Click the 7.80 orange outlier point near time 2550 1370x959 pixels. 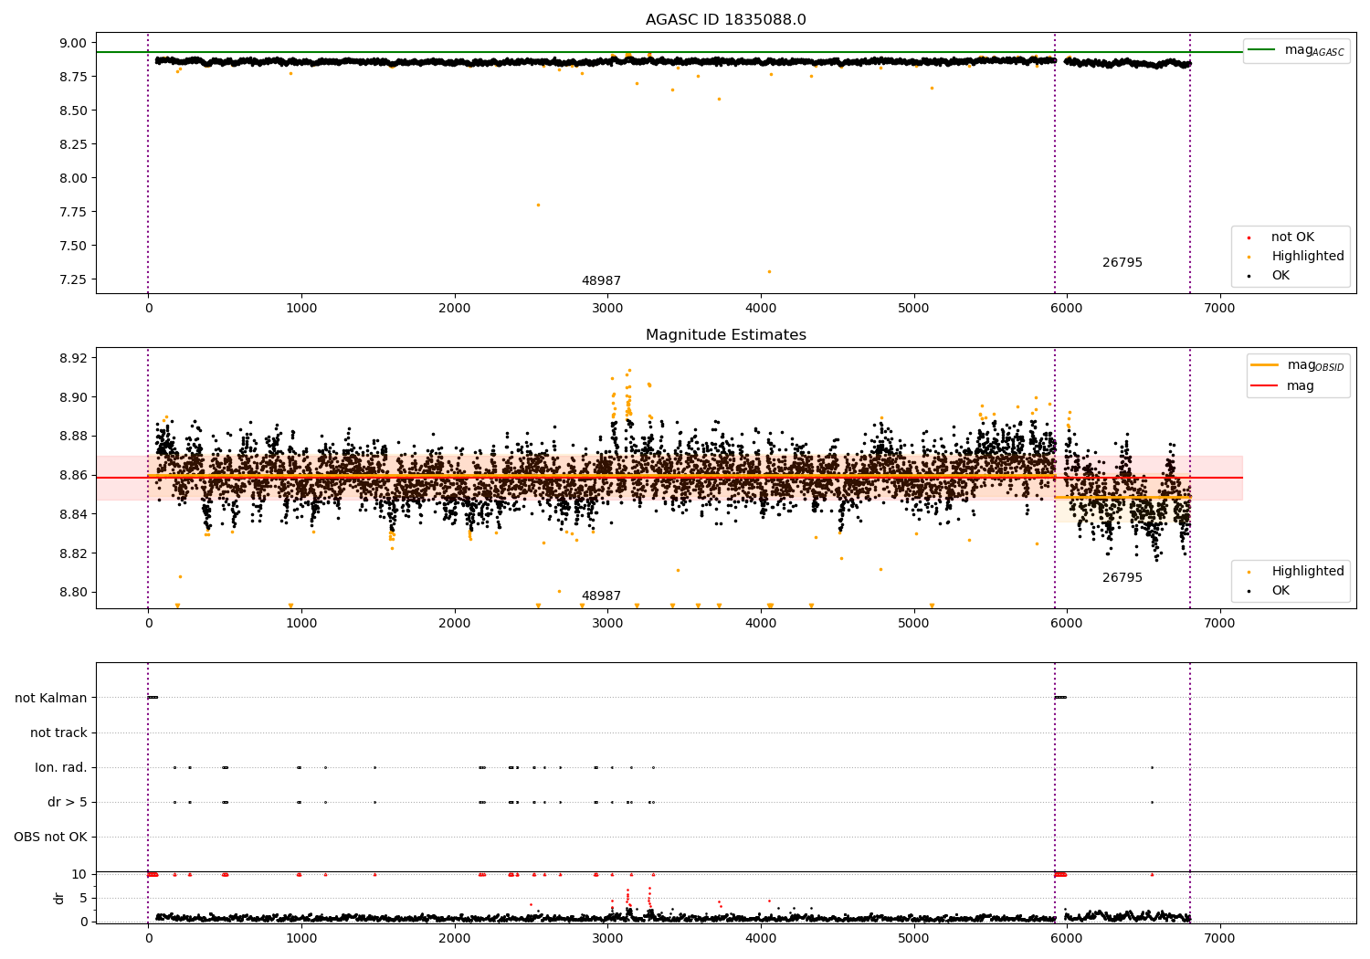(538, 205)
